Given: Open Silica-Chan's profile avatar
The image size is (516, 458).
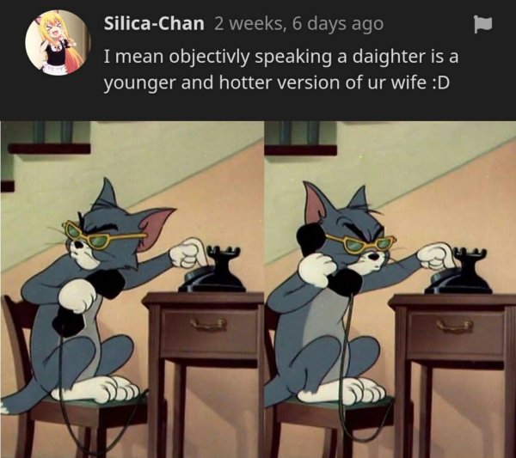Looking at the screenshot, I should tap(58, 43).
